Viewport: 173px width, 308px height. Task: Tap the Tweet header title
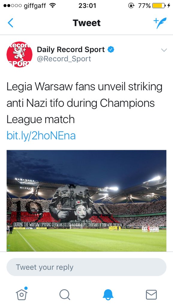[86, 23]
